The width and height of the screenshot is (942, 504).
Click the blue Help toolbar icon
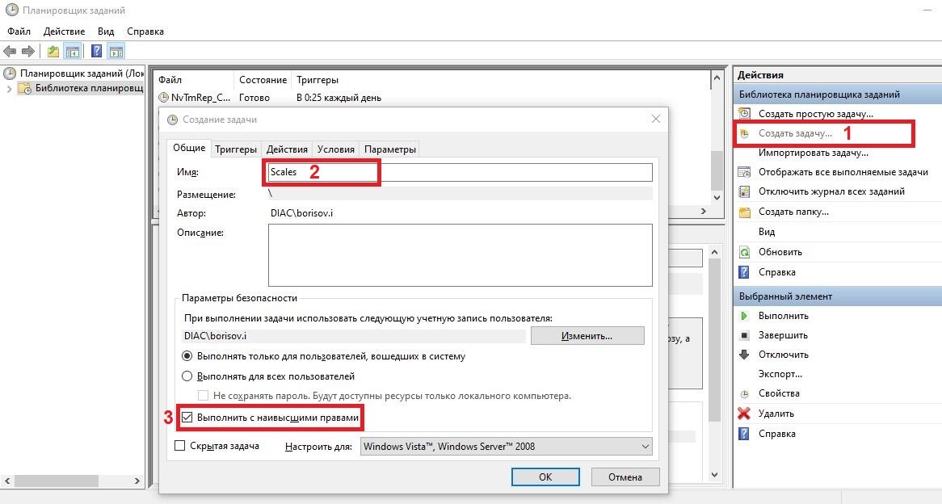point(96,52)
